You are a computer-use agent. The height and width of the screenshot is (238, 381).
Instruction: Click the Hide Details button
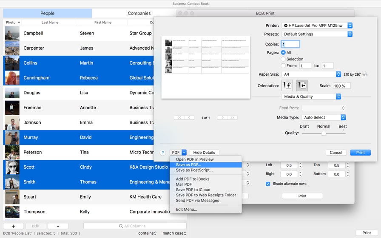pos(204,153)
